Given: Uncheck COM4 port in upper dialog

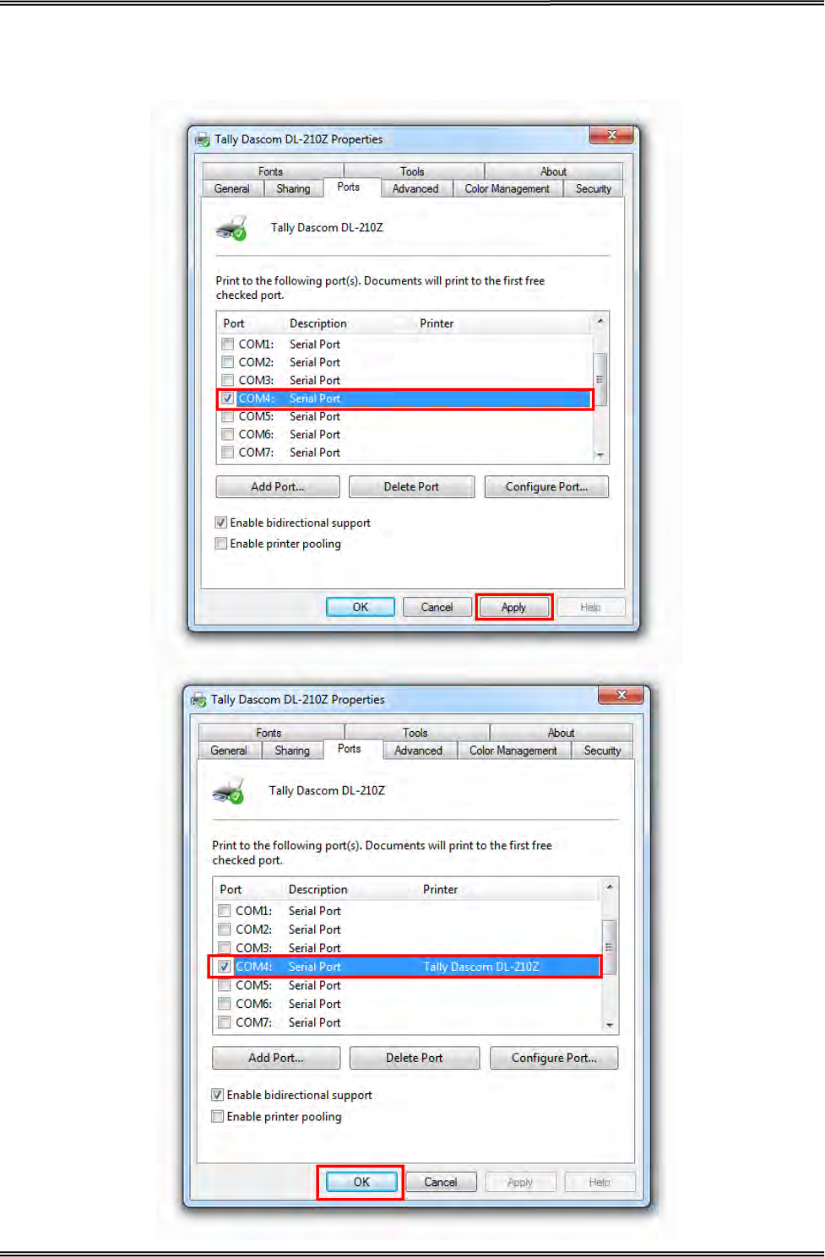Looking at the screenshot, I should point(227,398).
